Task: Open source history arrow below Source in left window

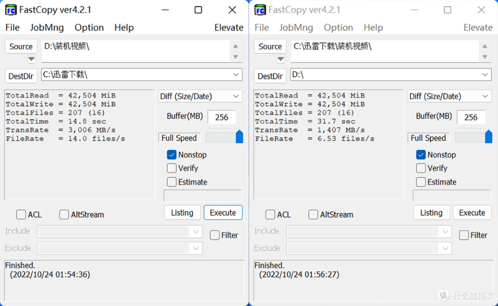Action: [x=31, y=59]
